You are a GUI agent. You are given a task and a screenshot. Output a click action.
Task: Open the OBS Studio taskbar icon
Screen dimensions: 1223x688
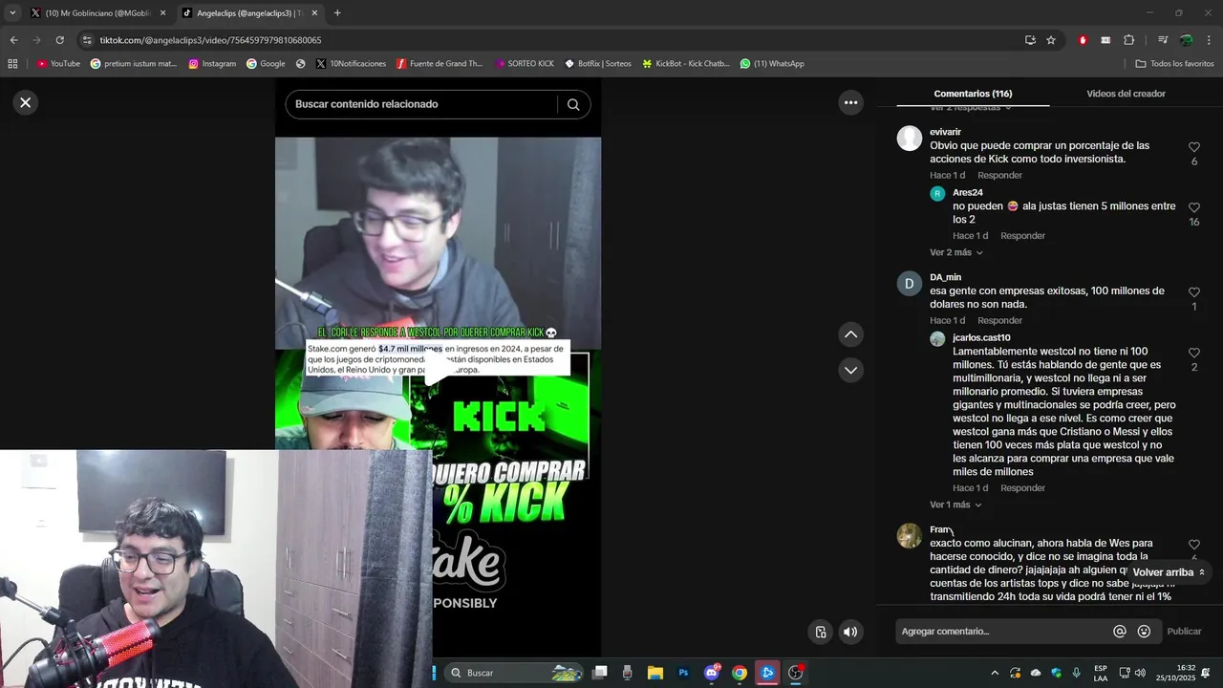click(x=795, y=673)
